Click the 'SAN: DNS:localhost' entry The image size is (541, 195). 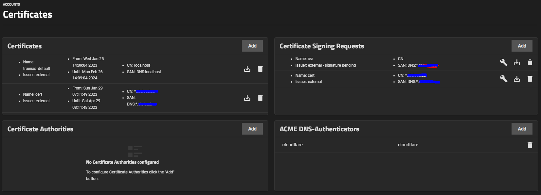pyautogui.click(x=144, y=72)
